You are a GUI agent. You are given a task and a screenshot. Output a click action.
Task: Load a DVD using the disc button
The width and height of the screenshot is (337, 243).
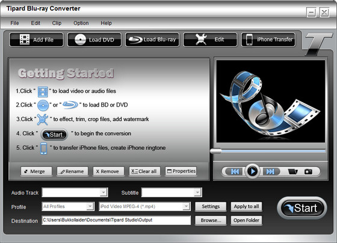click(94, 40)
